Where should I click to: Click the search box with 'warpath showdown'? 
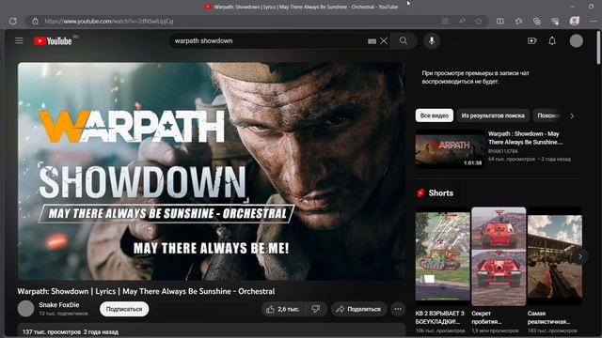coord(269,40)
